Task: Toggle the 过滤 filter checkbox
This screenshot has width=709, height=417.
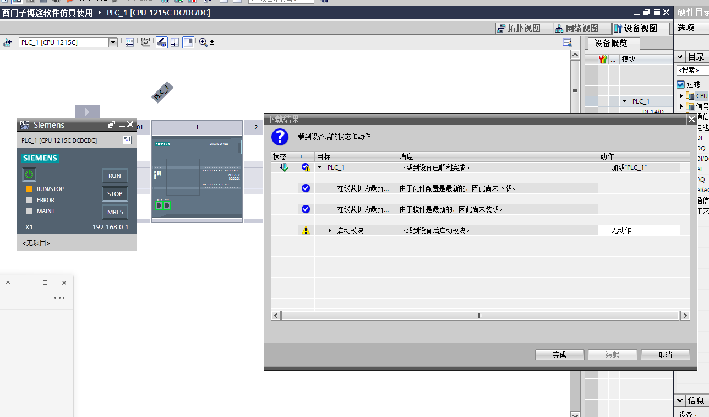Action: point(680,84)
